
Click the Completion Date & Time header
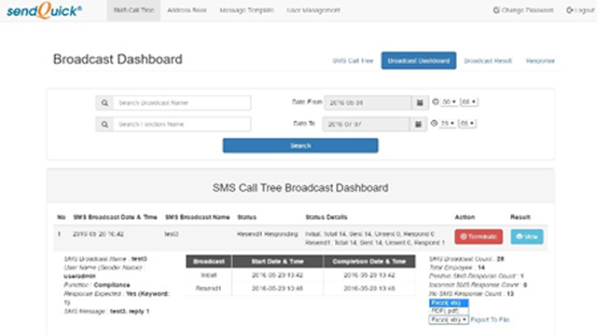tap(369, 261)
